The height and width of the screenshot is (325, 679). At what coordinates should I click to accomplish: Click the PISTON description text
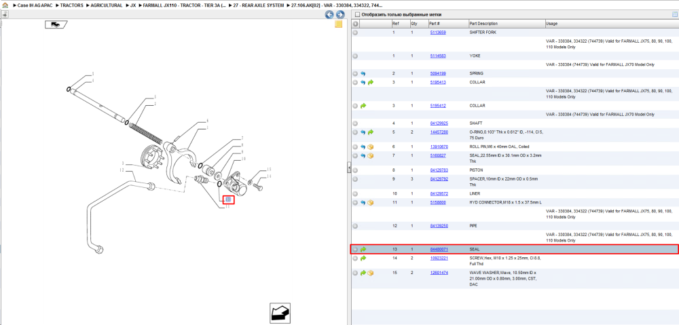tap(477, 170)
